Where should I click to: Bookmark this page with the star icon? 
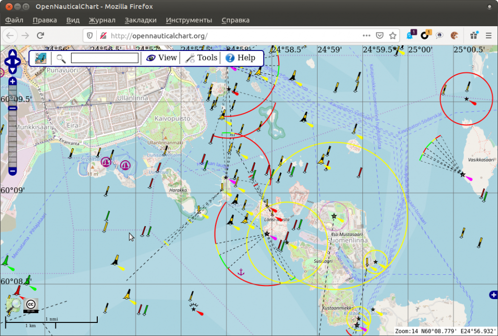pos(392,35)
